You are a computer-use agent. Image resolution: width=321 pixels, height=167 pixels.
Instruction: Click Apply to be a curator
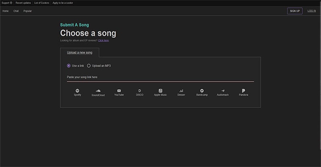point(63,3)
